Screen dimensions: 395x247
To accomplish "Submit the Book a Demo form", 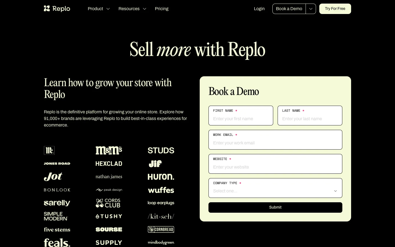I will click(x=275, y=207).
